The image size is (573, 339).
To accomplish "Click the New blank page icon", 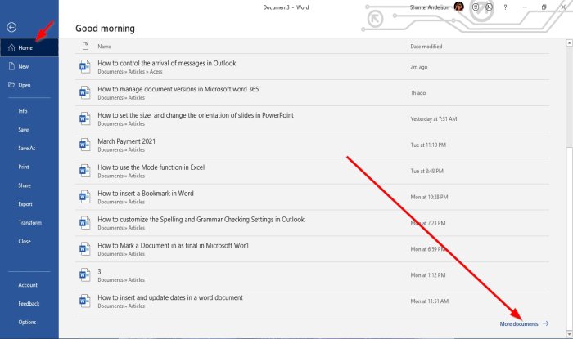I will [11, 66].
